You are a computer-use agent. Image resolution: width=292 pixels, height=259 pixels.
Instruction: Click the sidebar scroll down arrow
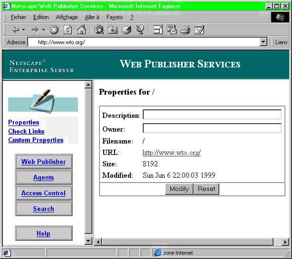point(88,241)
